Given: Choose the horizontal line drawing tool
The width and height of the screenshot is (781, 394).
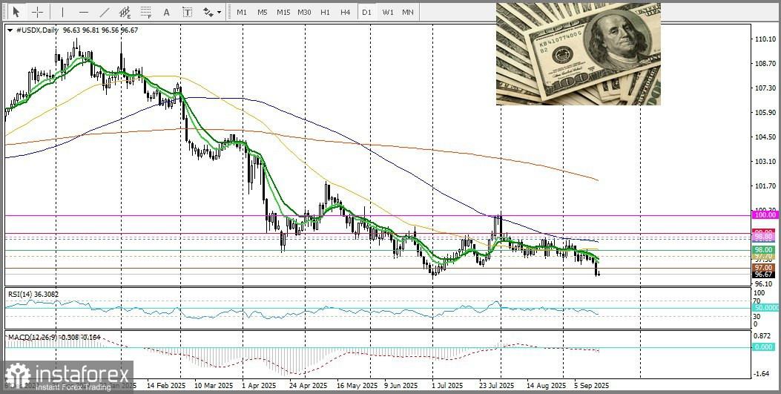Looking at the screenshot, I should click(84, 12).
